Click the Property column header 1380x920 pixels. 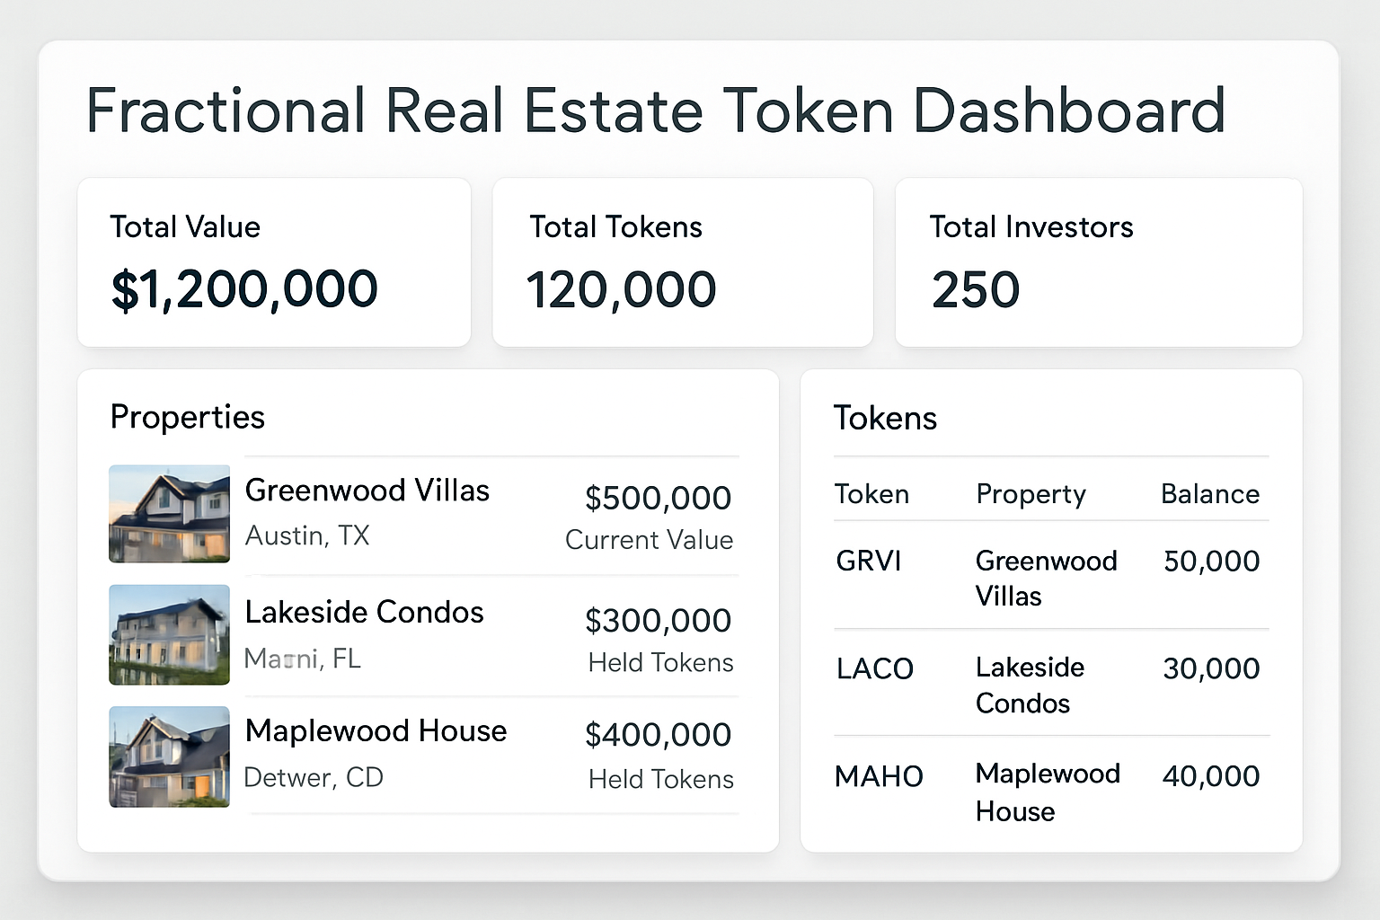(1031, 493)
